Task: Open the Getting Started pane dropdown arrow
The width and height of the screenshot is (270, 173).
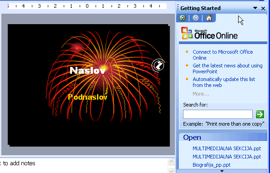Action: (255, 8)
